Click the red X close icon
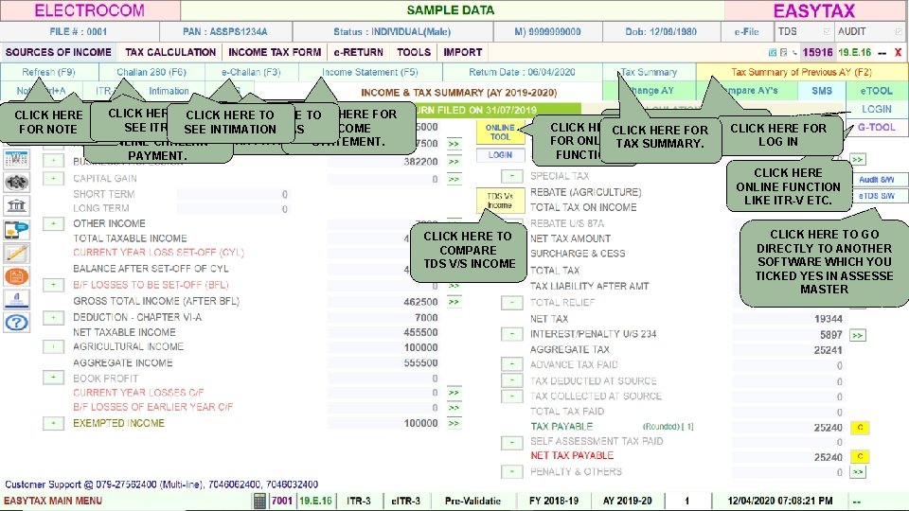Screen dimensions: 909x511 [898, 52]
